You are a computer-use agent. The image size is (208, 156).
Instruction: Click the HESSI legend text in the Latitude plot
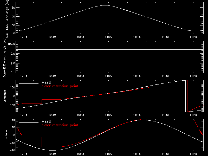click(47, 121)
